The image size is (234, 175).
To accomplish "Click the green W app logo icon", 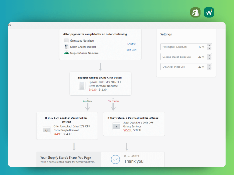I will [209, 12].
